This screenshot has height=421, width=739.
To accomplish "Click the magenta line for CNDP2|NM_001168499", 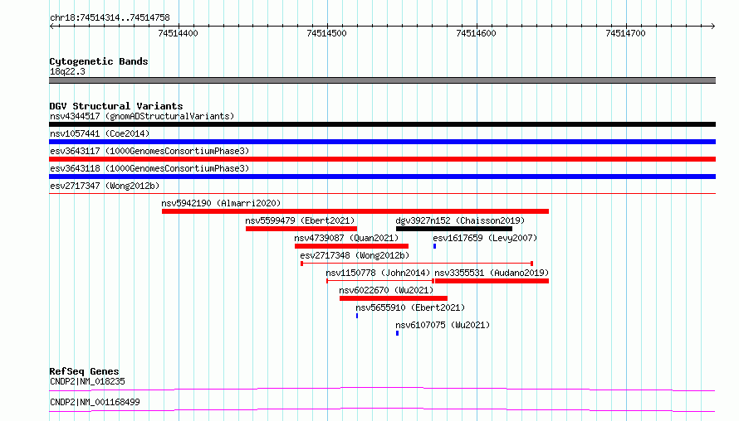I will tap(382, 409).
